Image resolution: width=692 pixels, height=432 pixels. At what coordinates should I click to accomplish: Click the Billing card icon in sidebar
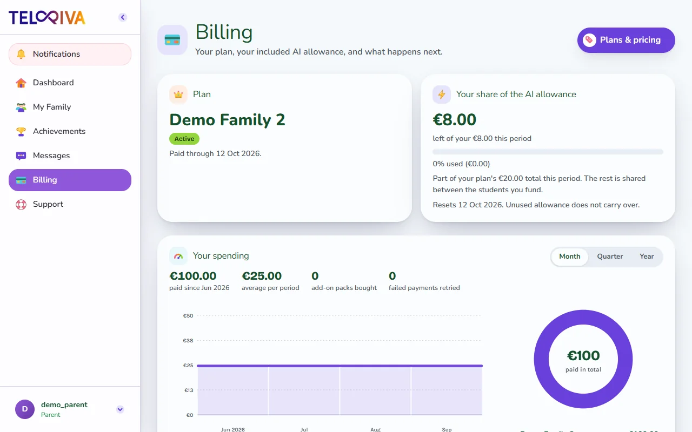tap(21, 180)
